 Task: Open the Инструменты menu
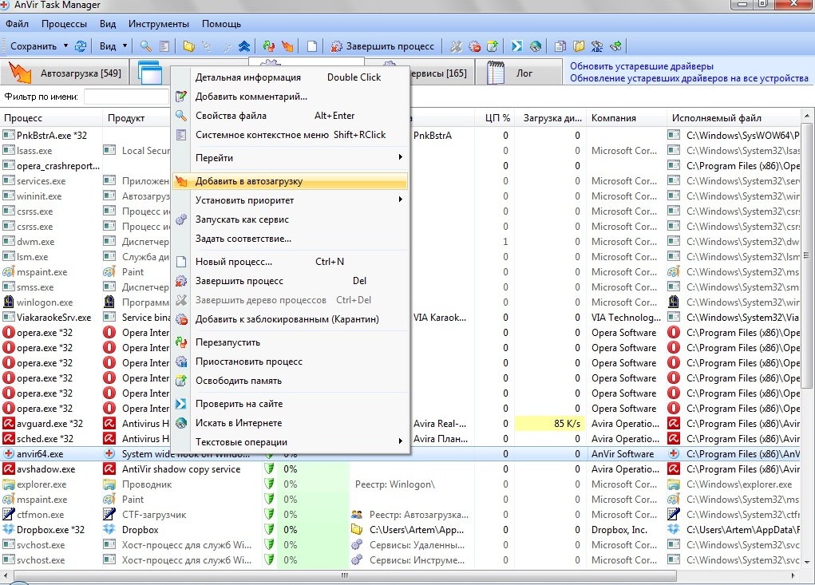pos(159,24)
